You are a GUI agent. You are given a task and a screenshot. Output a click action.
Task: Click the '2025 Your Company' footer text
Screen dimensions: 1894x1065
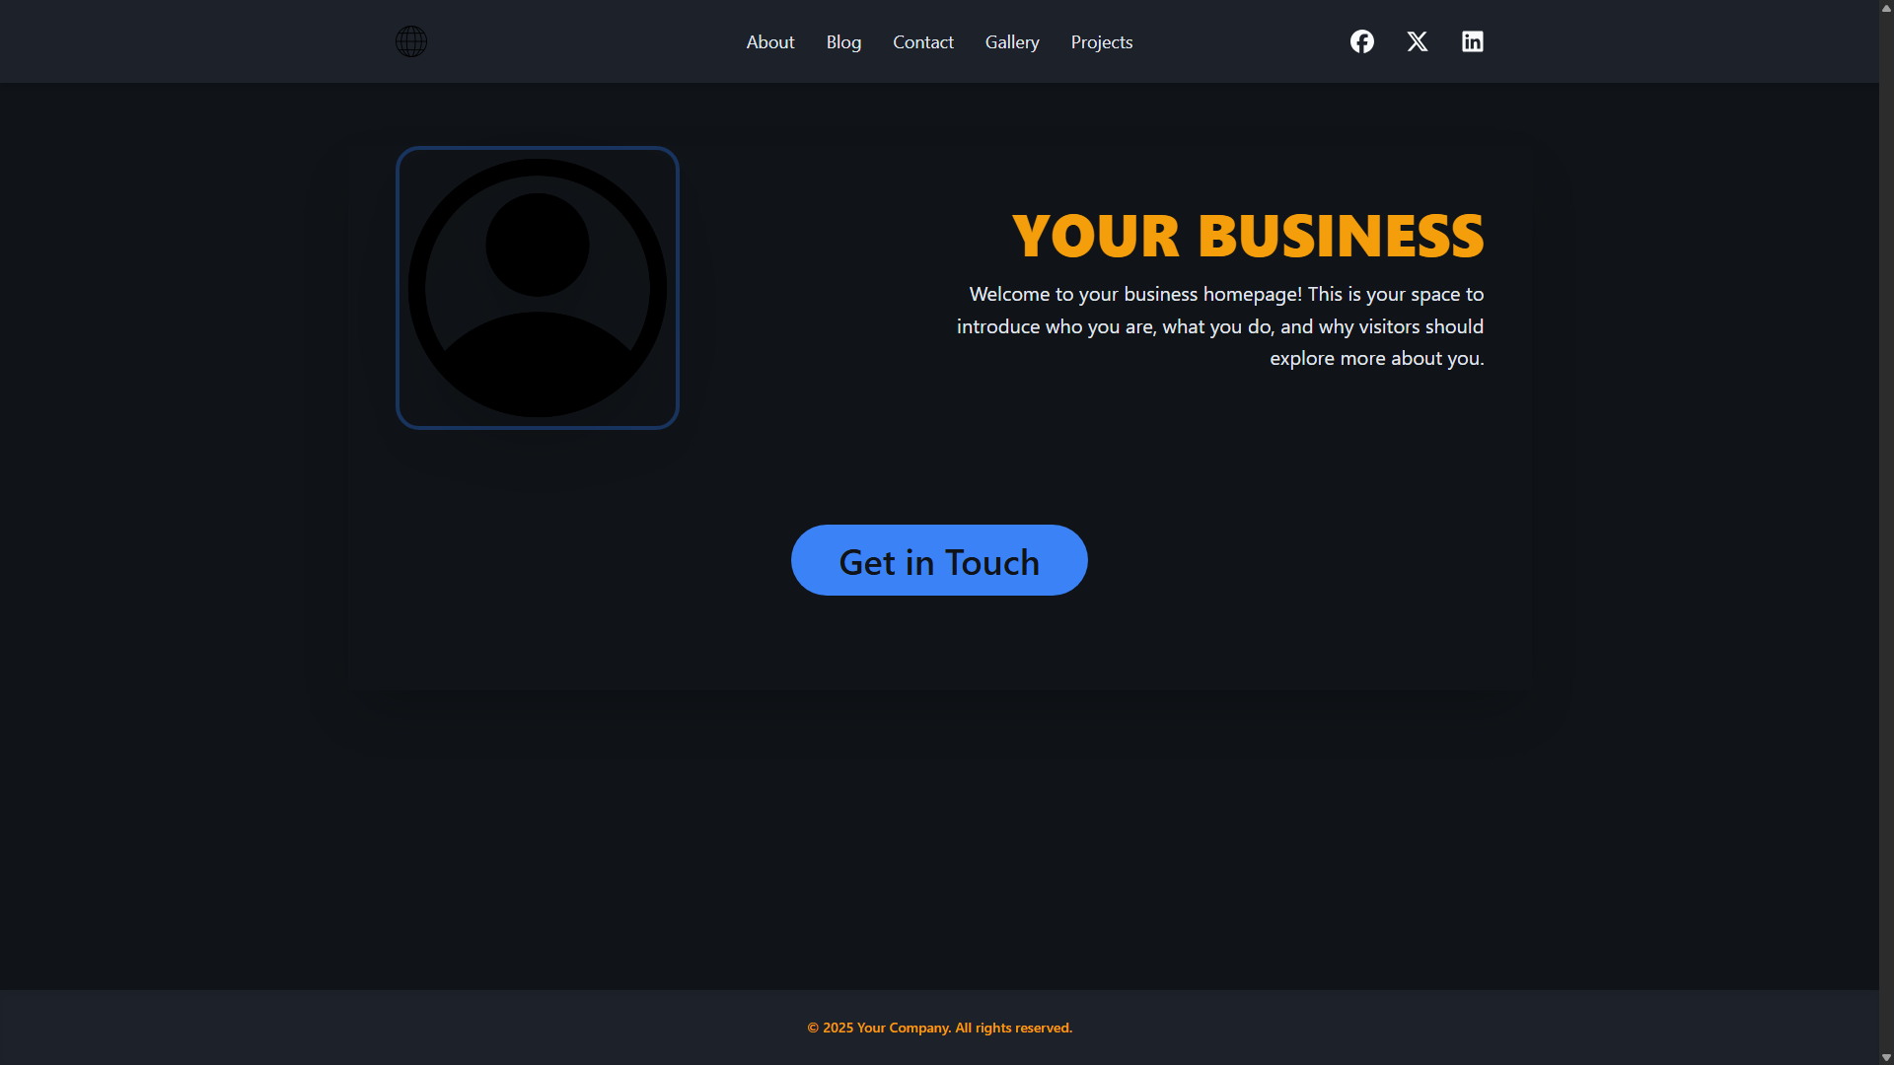(886, 1028)
